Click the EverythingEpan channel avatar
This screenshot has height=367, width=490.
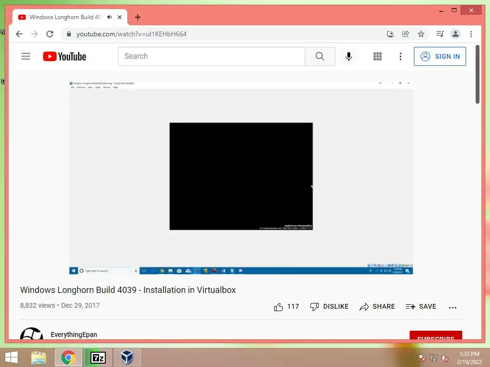click(x=31, y=333)
